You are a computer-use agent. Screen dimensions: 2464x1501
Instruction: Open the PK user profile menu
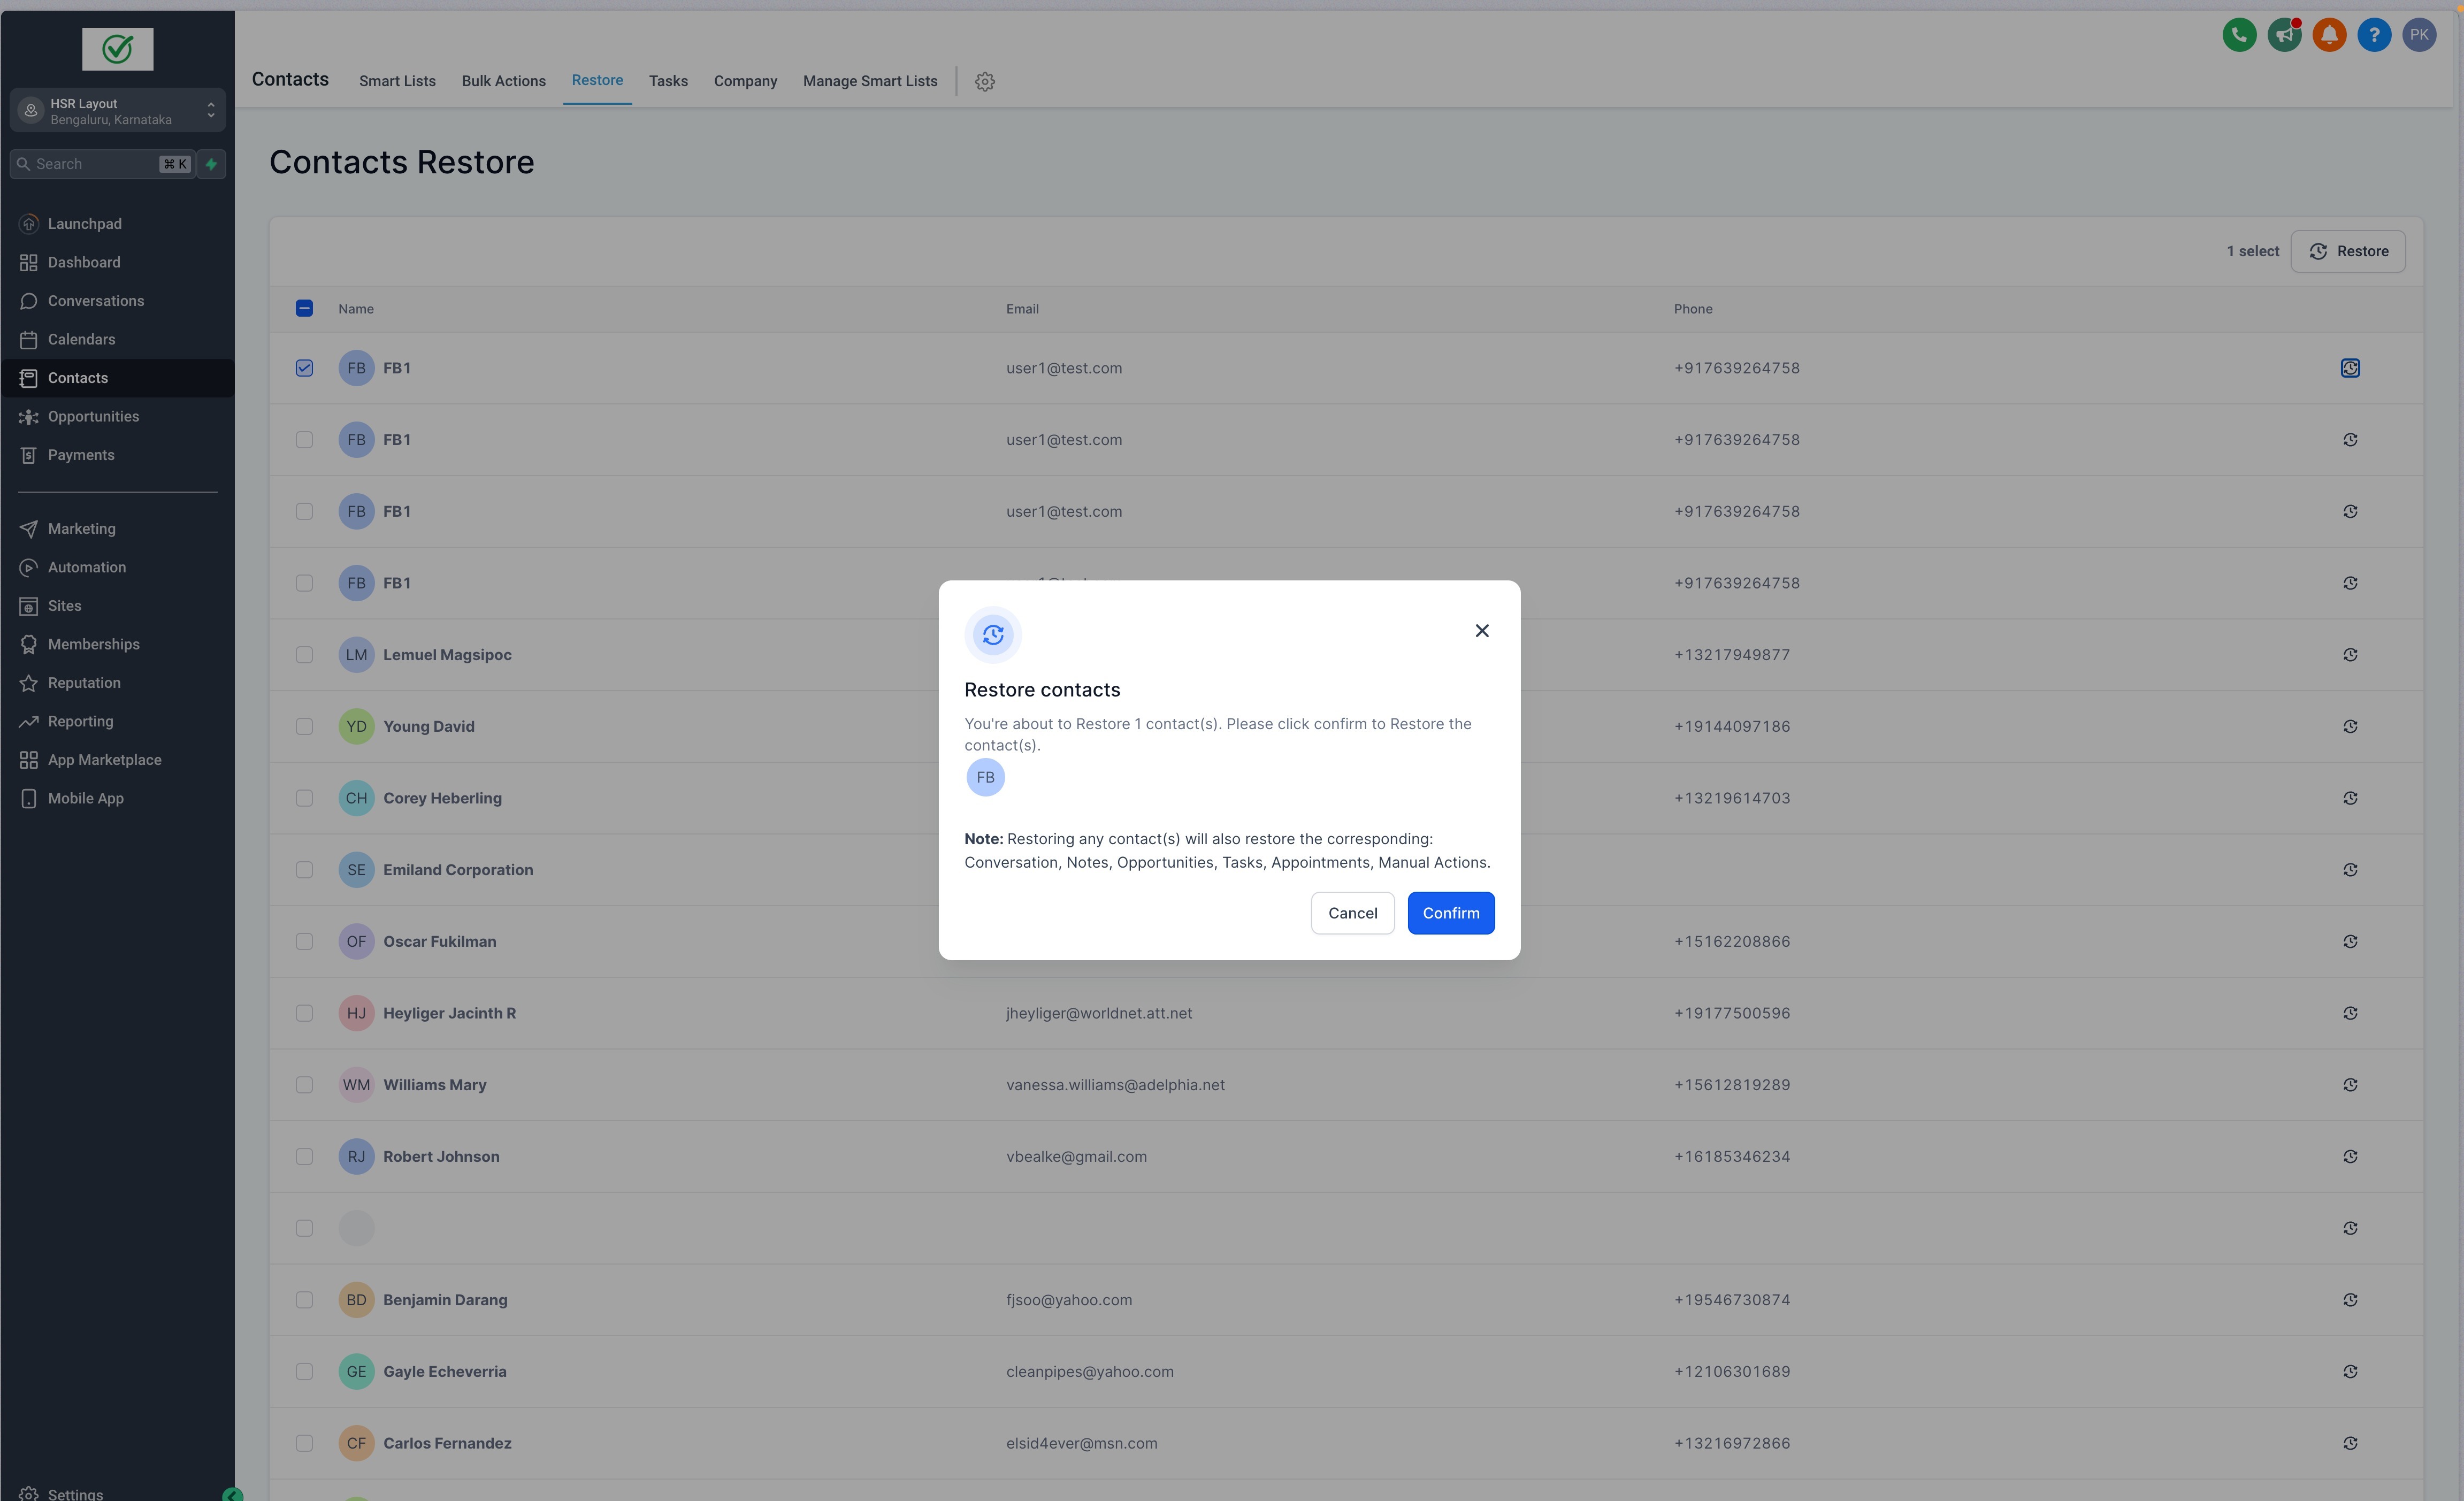tap(2419, 35)
